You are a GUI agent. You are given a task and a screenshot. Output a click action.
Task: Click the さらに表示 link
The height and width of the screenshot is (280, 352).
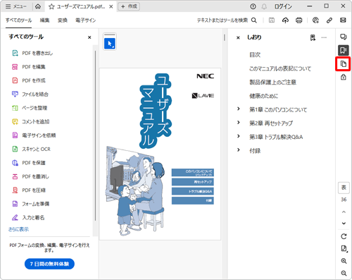(x=18, y=229)
